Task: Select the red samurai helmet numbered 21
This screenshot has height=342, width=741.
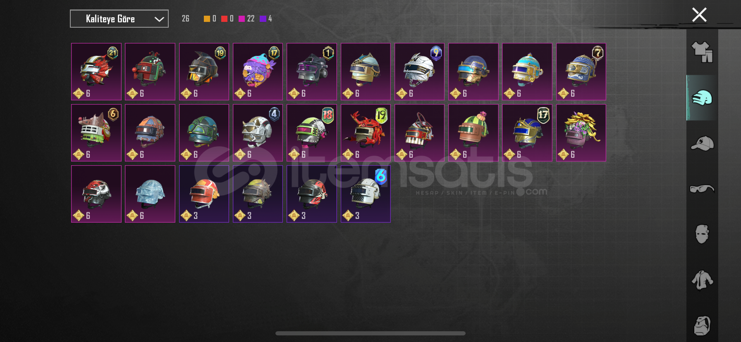Action: pos(96,71)
